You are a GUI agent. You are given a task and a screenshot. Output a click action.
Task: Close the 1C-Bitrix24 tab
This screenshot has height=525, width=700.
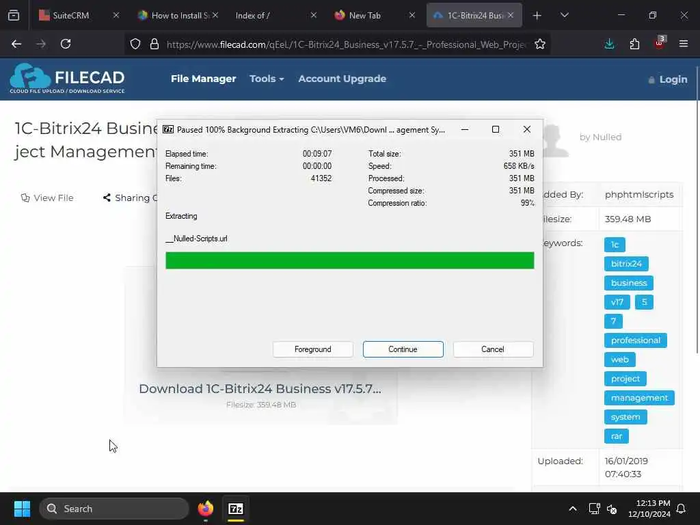pos(511,15)
